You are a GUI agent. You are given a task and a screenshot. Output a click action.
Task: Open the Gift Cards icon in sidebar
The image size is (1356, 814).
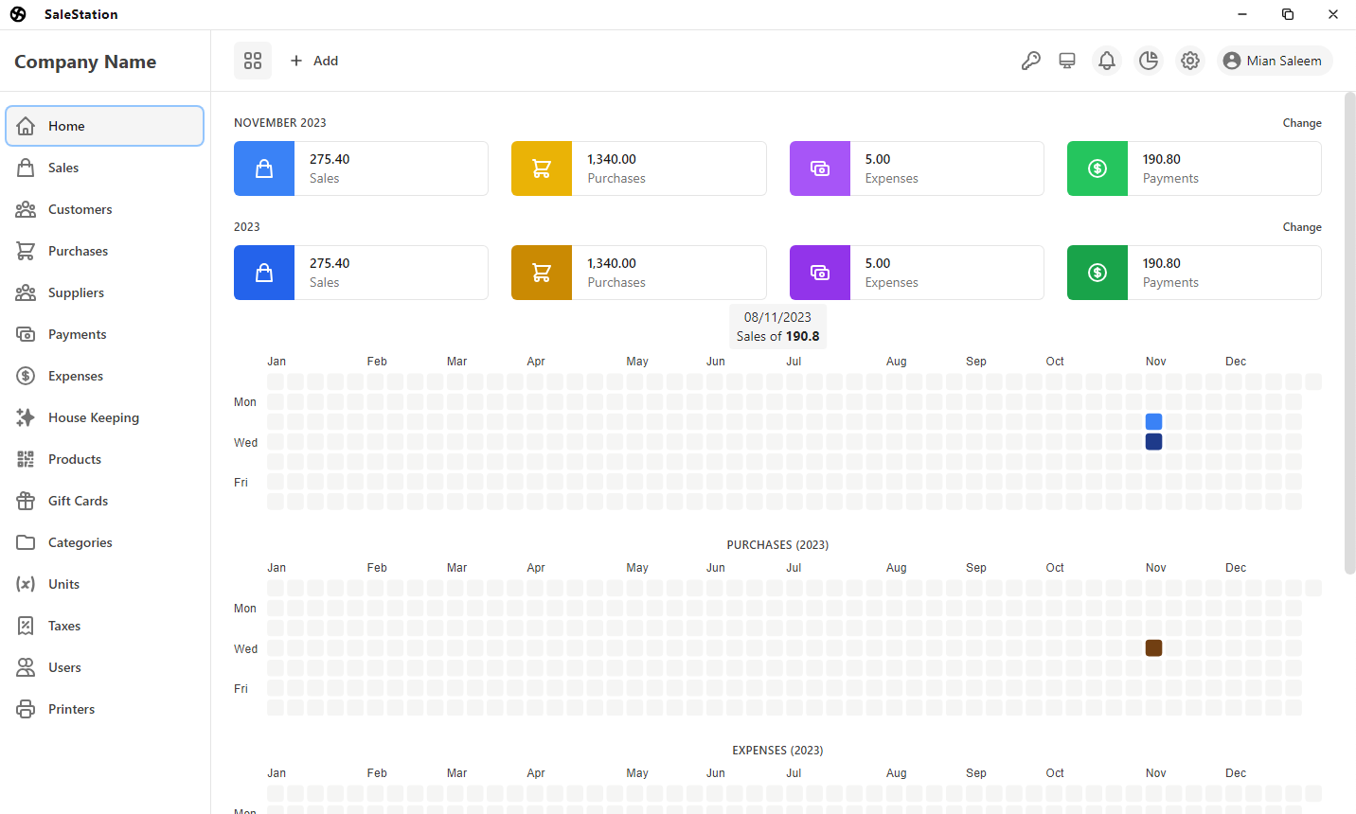click(27, 500)
